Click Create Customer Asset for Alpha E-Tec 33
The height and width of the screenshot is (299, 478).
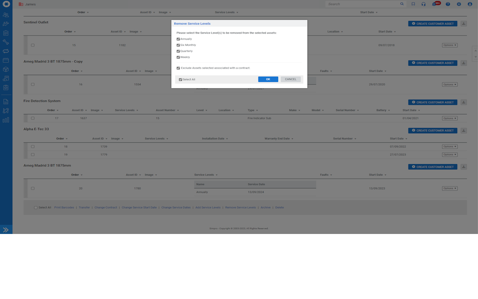click(x=433, y=130)
